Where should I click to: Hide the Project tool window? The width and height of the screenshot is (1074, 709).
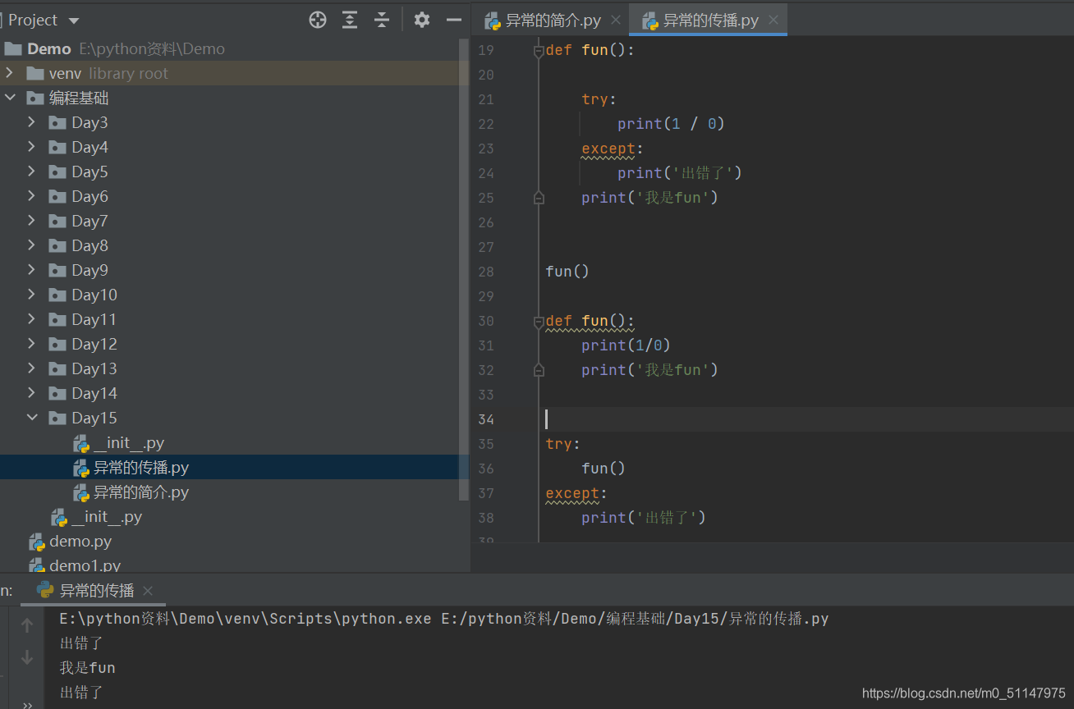click(x=453, y=20)
